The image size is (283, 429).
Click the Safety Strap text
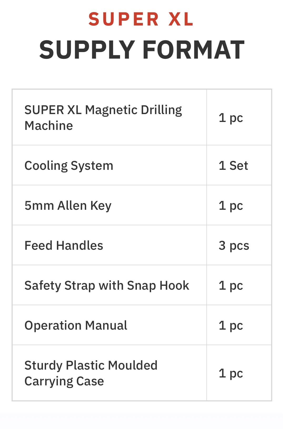[x=60, y=285]
